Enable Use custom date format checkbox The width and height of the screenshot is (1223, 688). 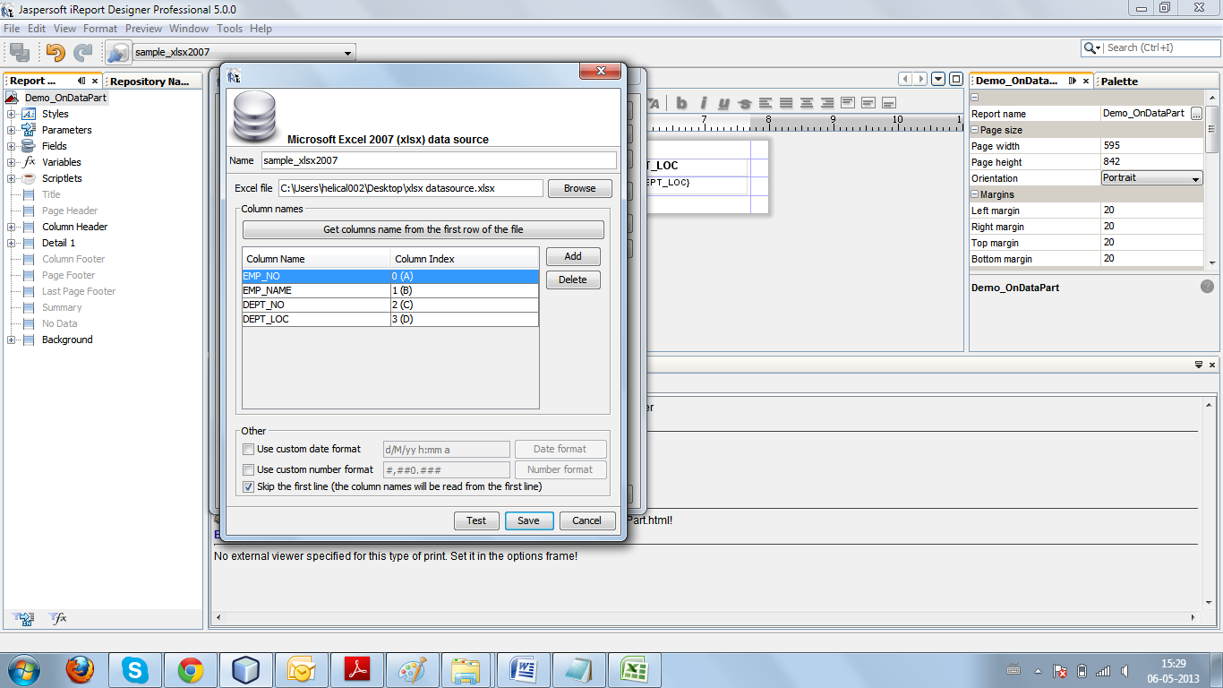point(249,449)
